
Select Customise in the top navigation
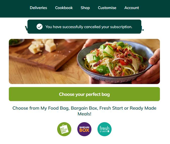[107, 8]
